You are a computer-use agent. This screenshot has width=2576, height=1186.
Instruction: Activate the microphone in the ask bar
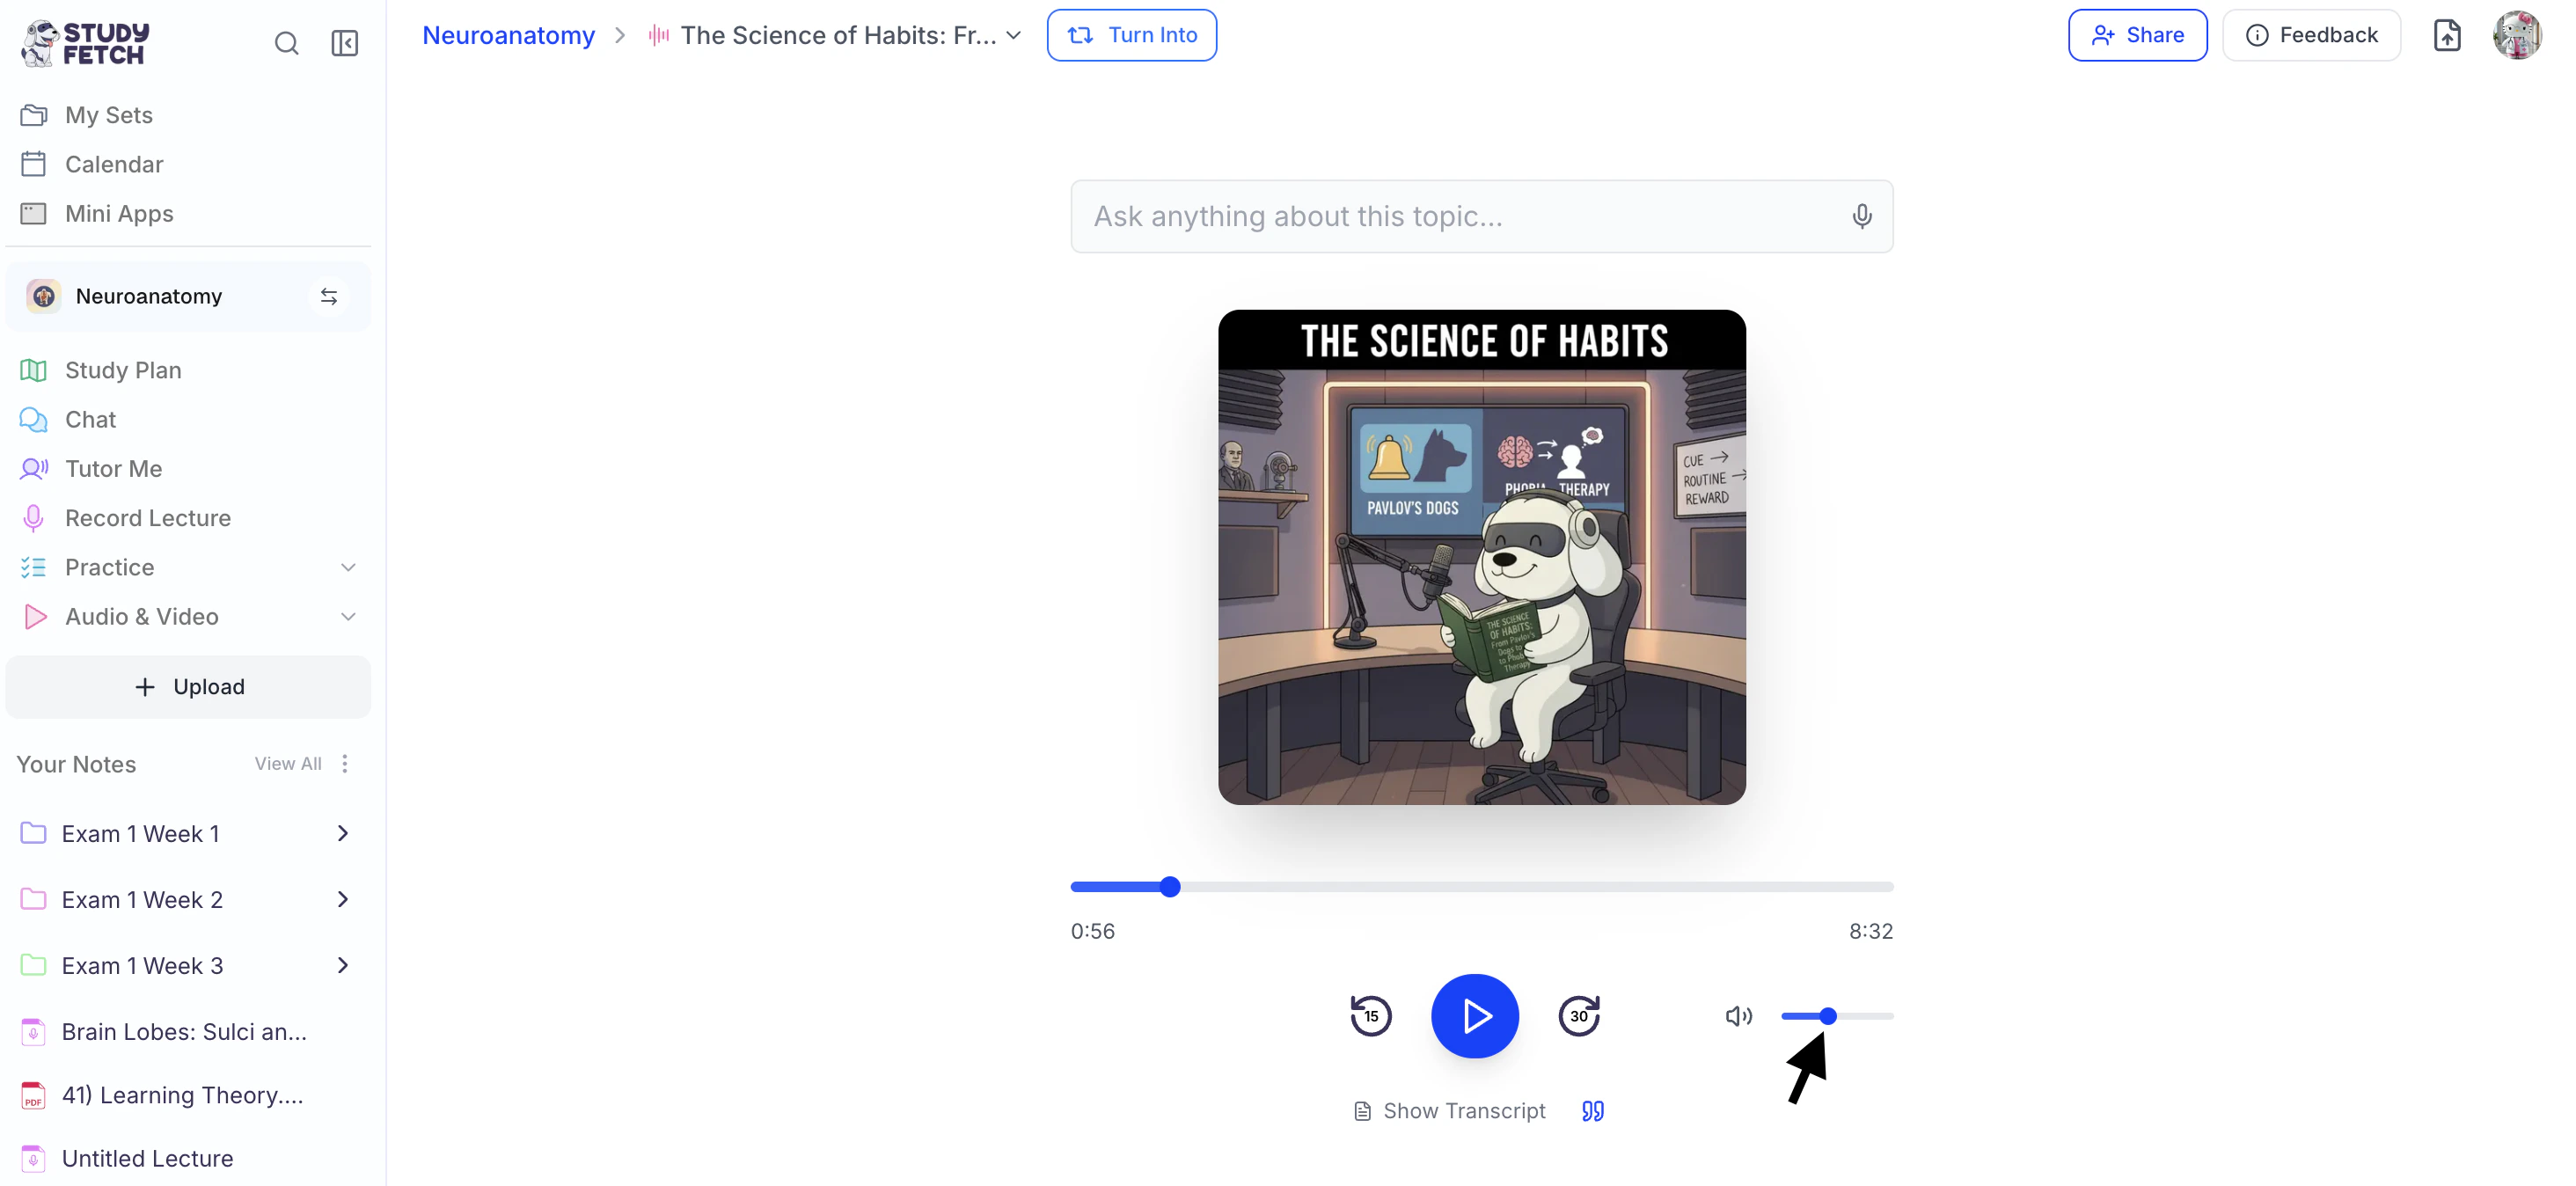tap(1861, 216)
